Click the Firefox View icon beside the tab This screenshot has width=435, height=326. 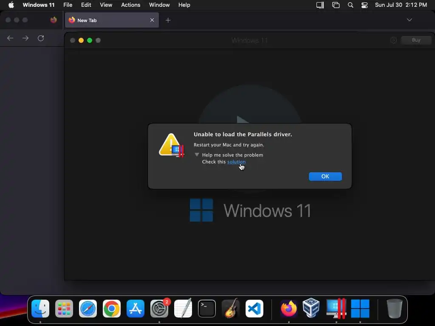click(54, 20)
